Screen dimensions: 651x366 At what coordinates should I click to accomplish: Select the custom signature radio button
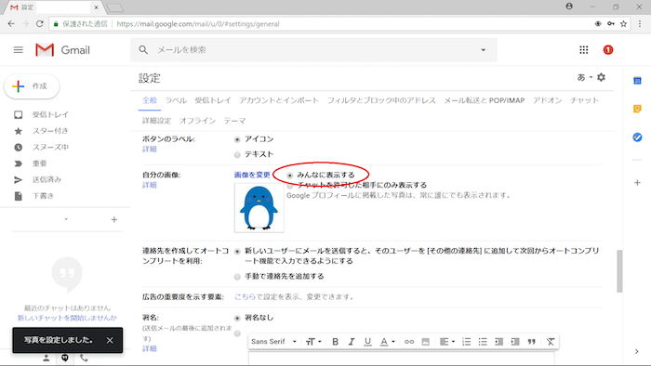click(x=237, y=333)
